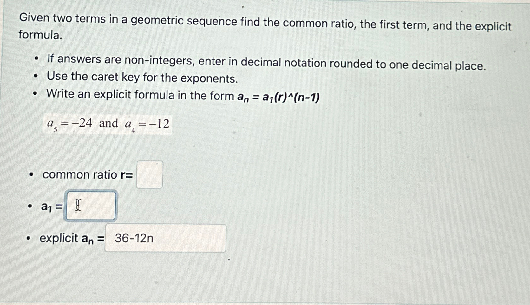
Task: Click the a1 answer field with text cursor
Action: tap(91, 205)
